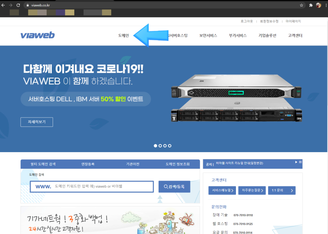Open the 도메인 menu

[x=123, y=36]
